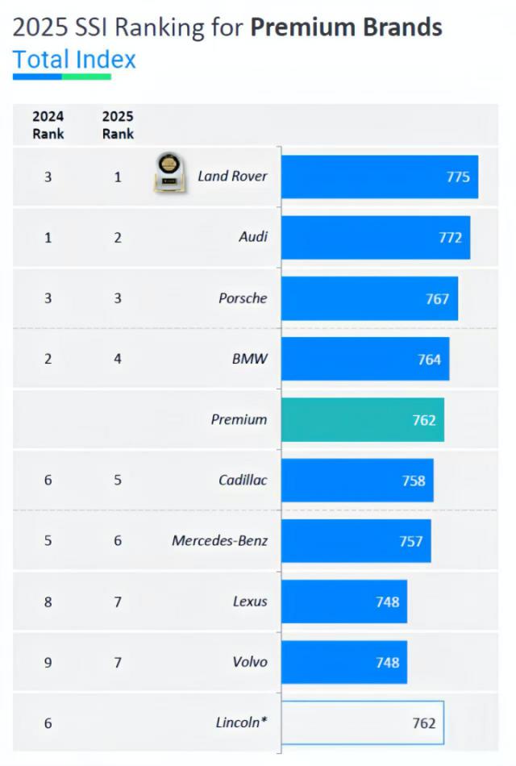
Task: Click the Total Index heading link
Action: (x=74, y=60)
